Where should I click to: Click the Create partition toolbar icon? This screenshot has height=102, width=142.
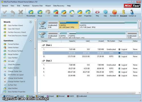click(48, 12)
